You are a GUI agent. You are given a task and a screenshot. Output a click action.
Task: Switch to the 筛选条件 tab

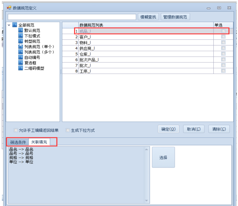click(x=18, y=142)
